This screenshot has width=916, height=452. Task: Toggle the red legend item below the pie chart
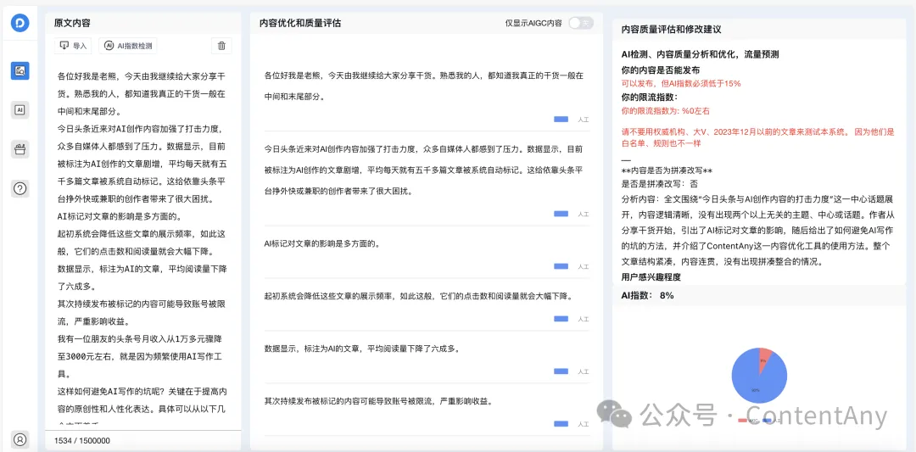click(744, 420)
